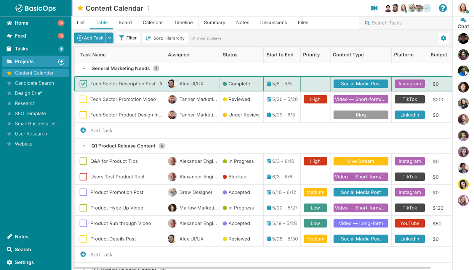
Task: Open the Chat panel on the right
Action: coord(463,22)
